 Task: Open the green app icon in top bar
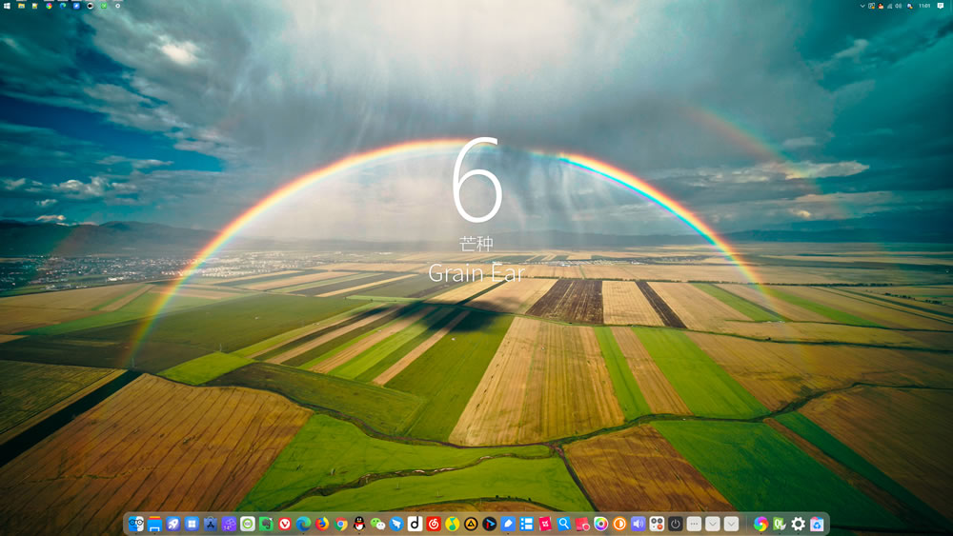coord(104,6)
